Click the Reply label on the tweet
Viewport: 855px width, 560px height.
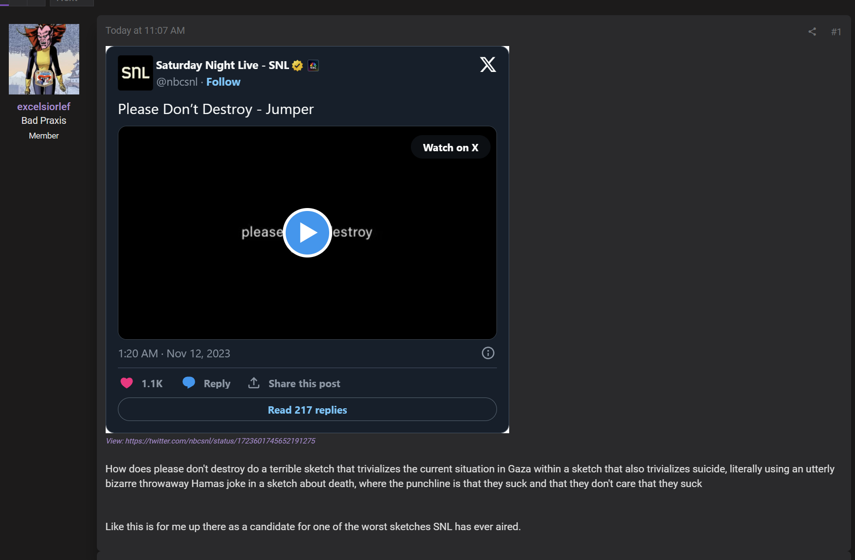217,384
